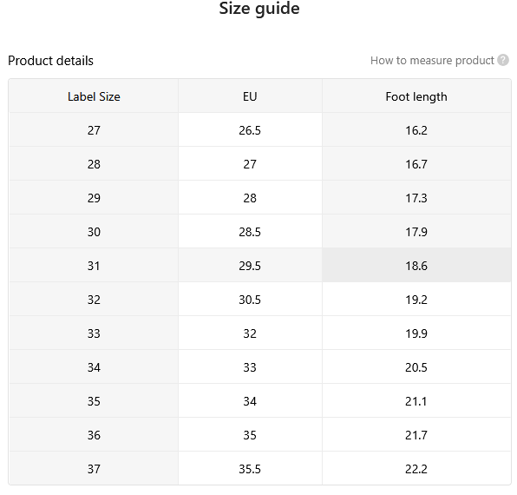Select the Label Size column header

coord(94,96)
